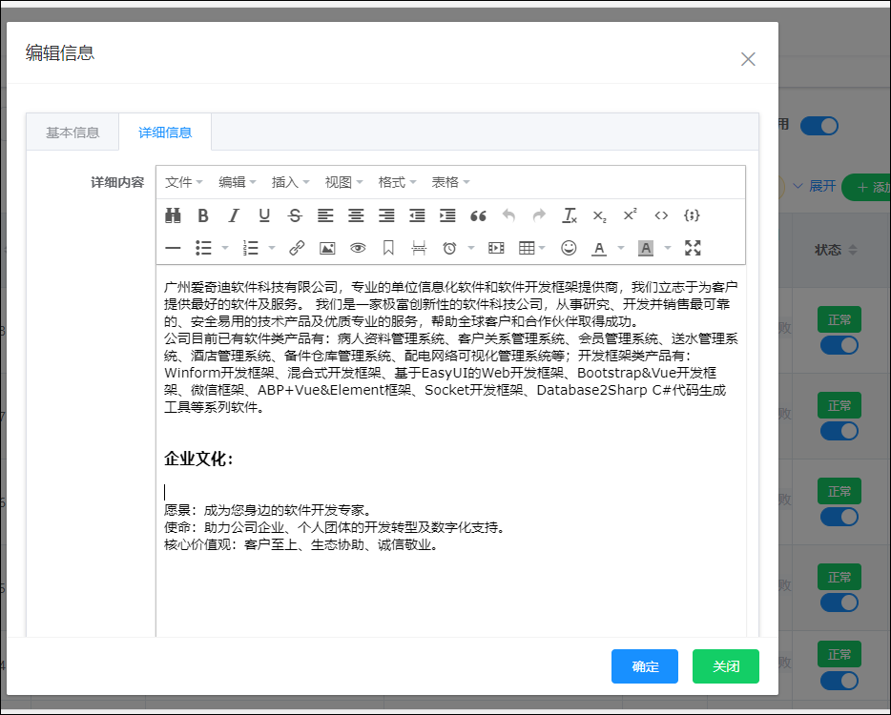Toggle switch under fifth 正常 badge

[x=839, y=681]
